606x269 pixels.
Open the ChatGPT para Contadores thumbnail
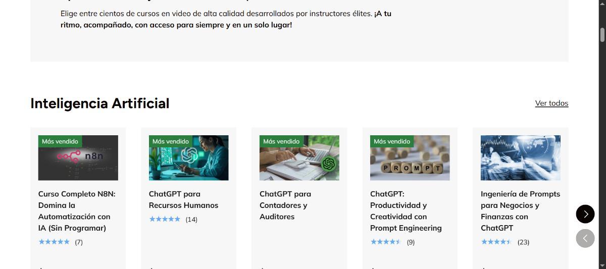[299, 157]
